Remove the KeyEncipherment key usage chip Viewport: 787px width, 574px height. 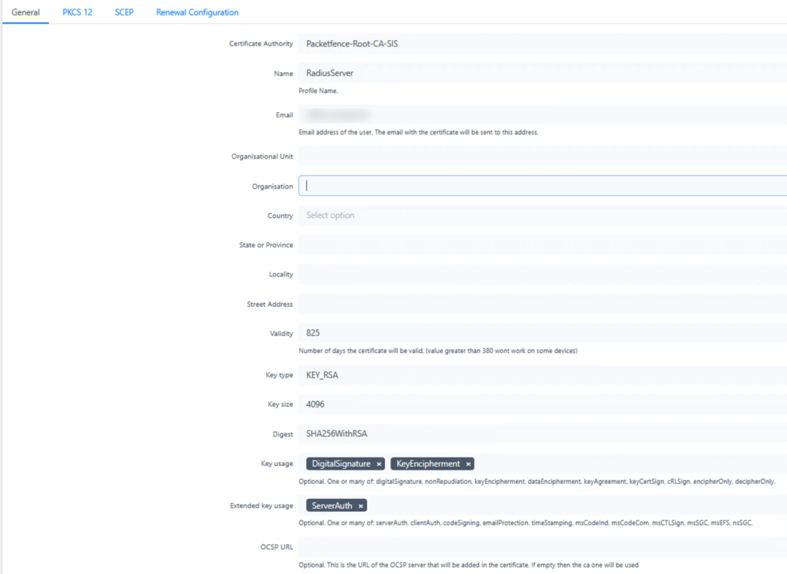(468, 463)
